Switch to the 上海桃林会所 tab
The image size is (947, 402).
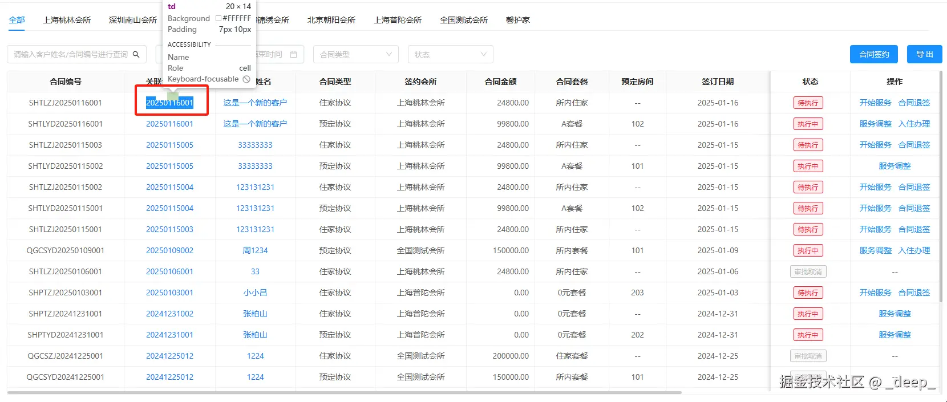pyautogui.click(x=67, y=20)
